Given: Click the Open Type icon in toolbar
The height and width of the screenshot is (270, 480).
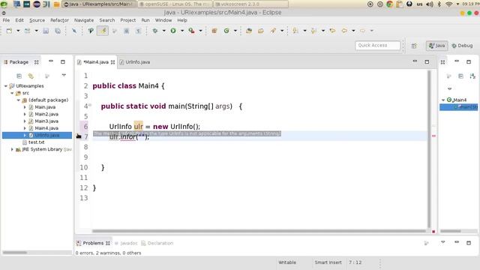Looking at the screenshot, I should coord(249,31).
